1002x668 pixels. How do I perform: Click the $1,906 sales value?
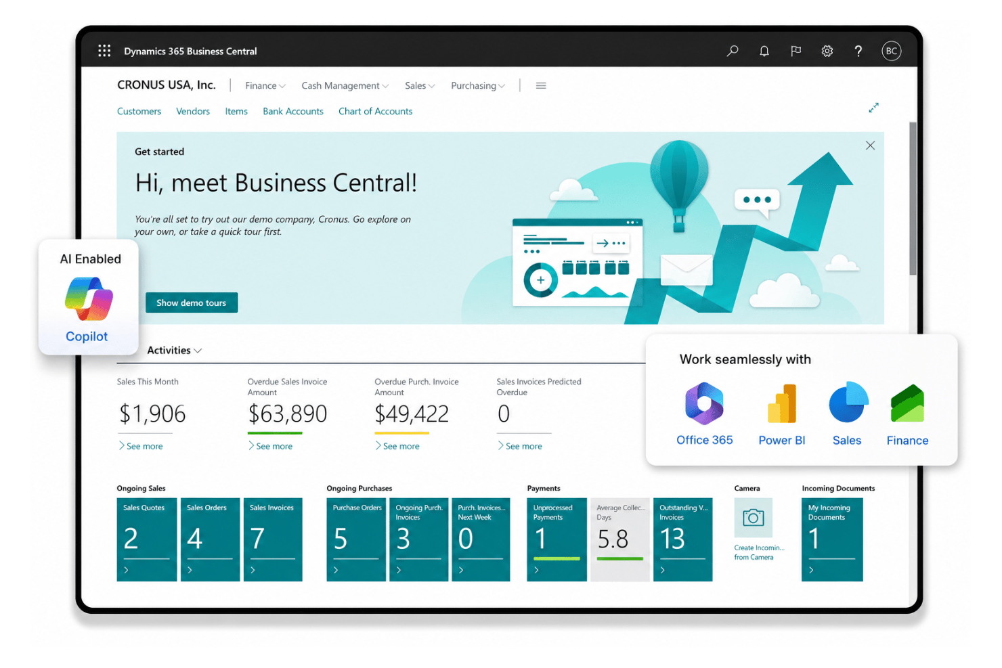pos(152,414)
